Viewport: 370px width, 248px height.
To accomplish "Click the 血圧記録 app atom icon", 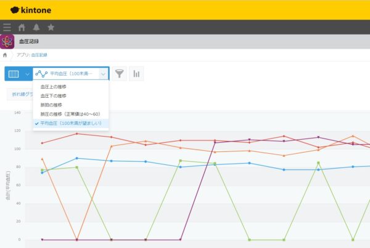I will coord(7,41).
